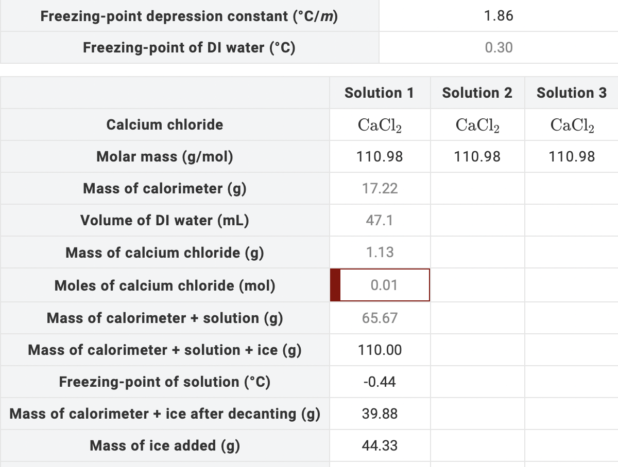Click the Calcium chloride row label
The height and width of the screenshot is (467, 618).
point(165,124)
